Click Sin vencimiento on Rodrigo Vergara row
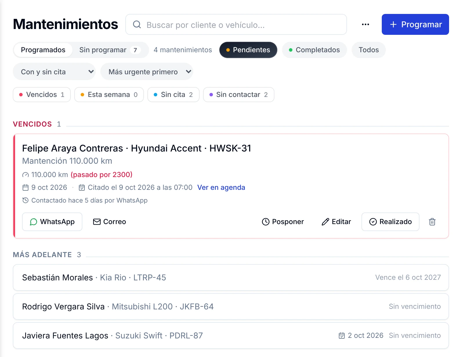This screenshot has width=463, height=357. (x=415, y=306)
